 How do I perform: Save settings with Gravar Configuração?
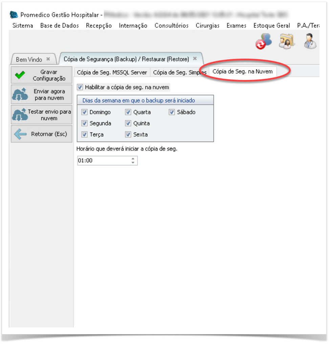(x=42, y=75)
